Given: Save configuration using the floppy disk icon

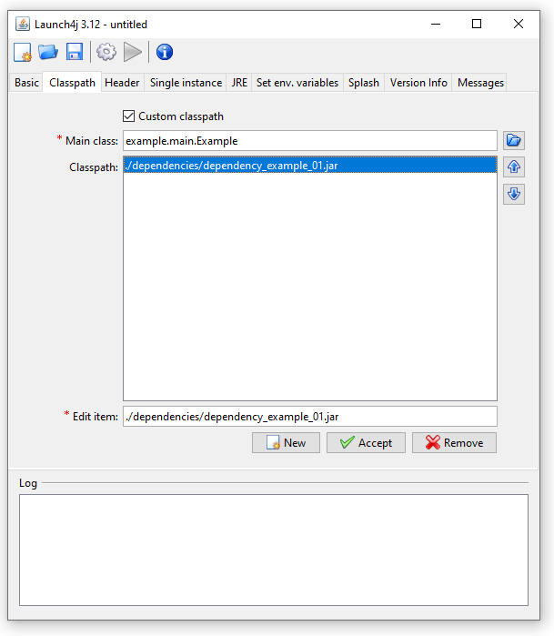Looking at the screenshot, I should (x=75, y=53).
